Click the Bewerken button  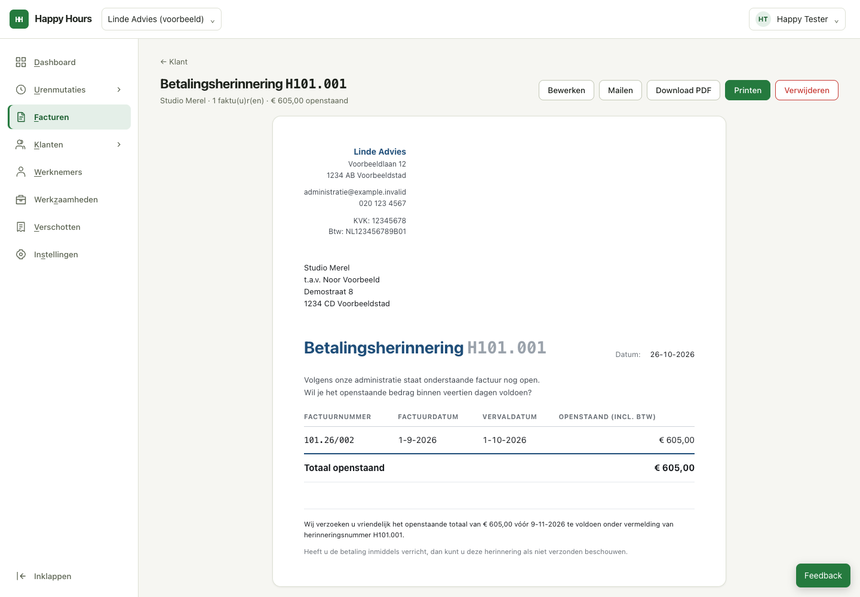click(566, 90)
